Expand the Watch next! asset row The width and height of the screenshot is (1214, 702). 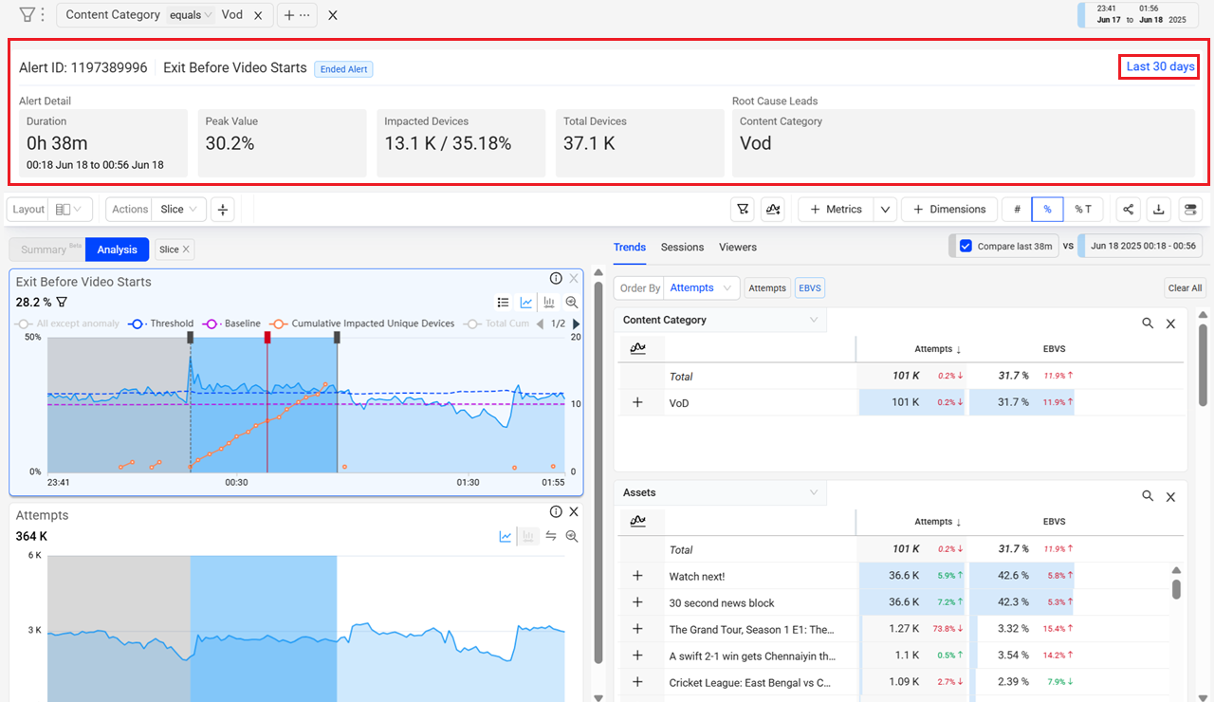point(637,576)
